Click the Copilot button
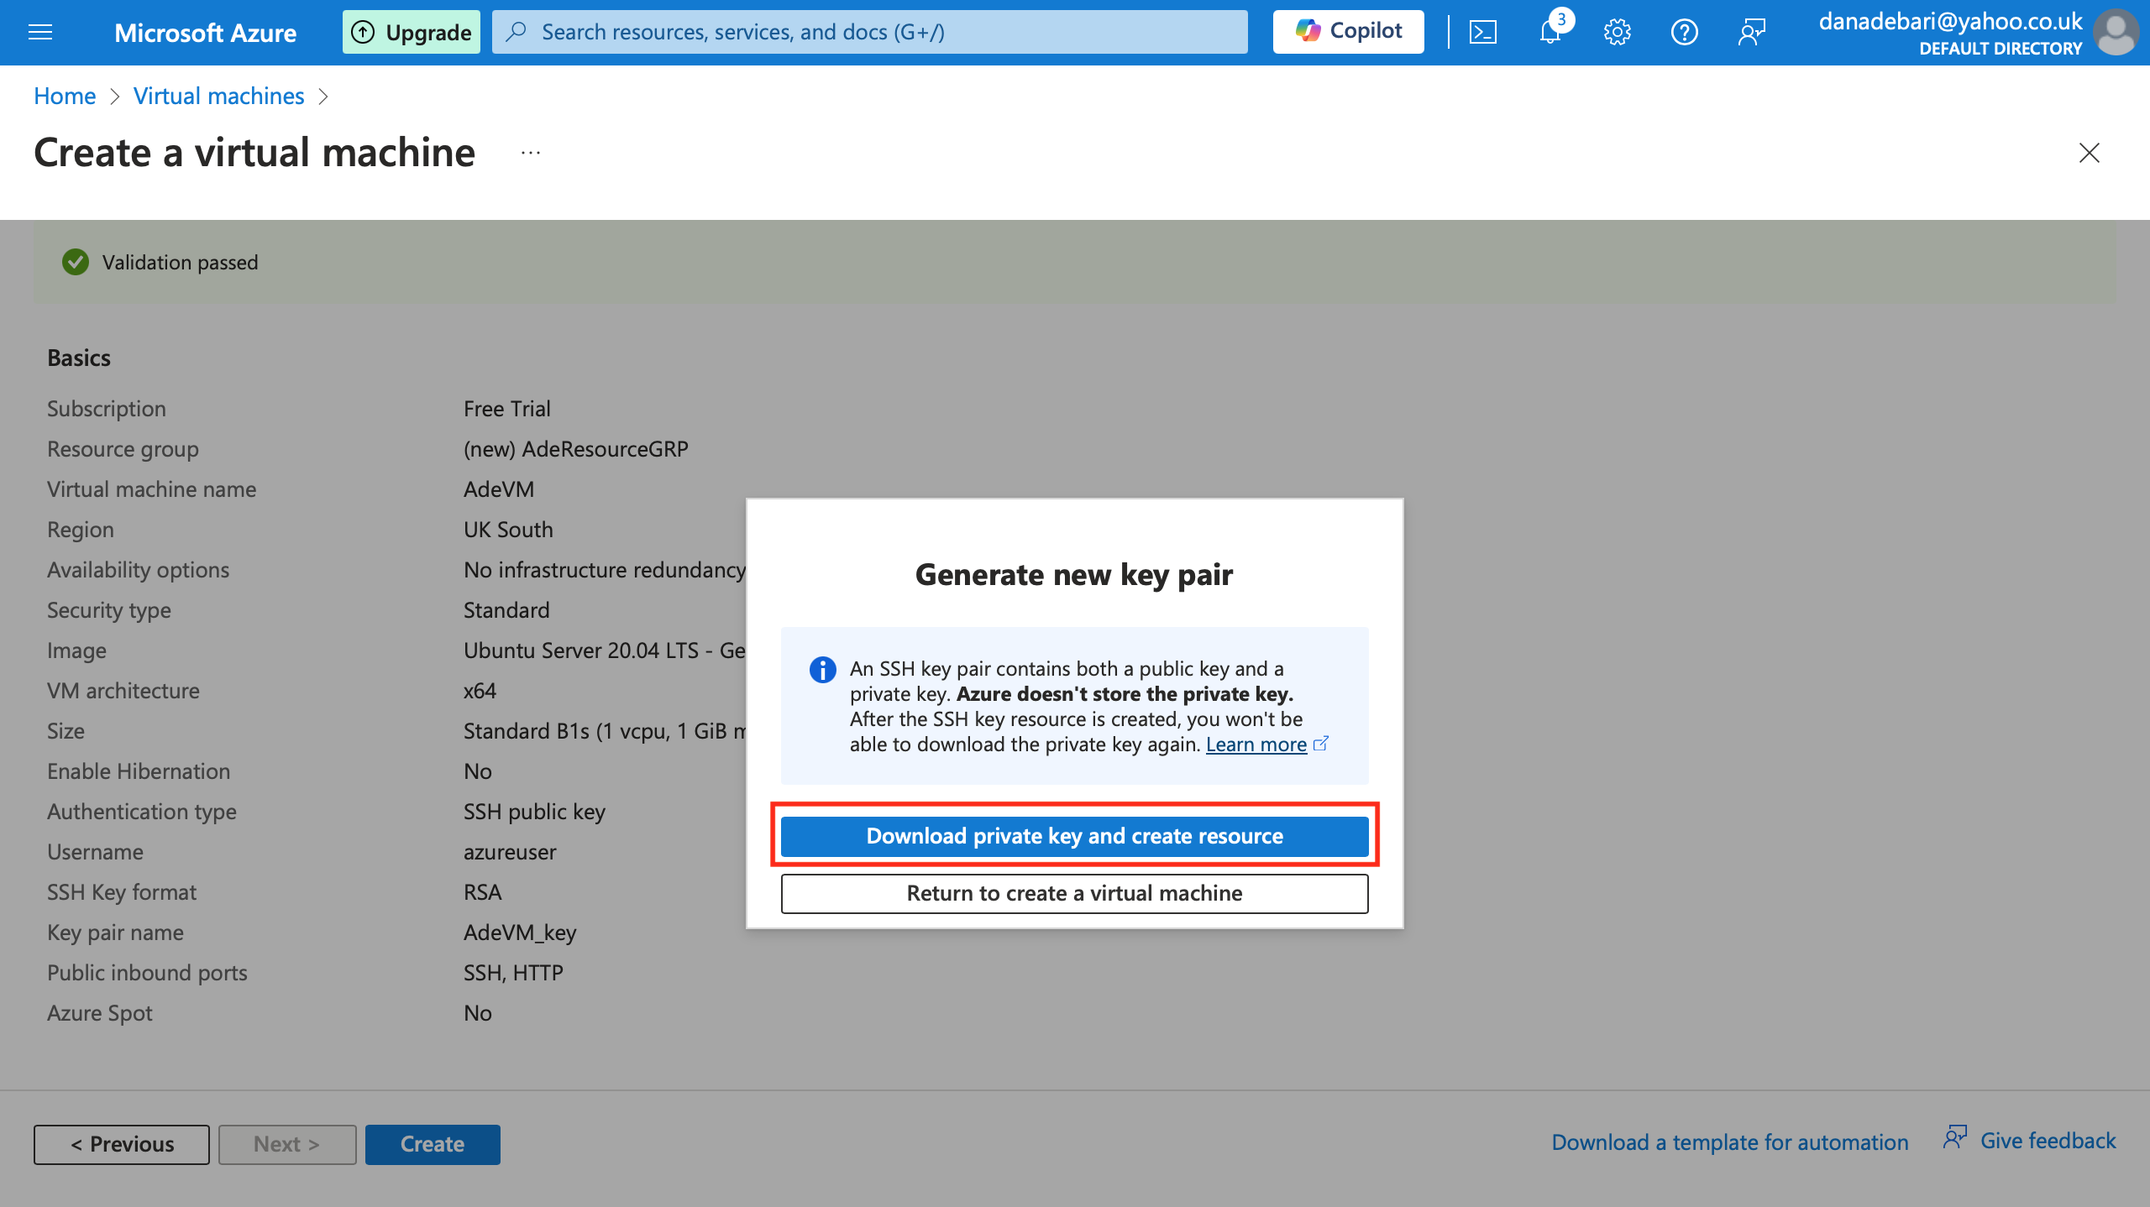2150x1207 pixels. 1348,32
